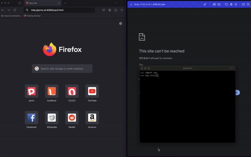Open new tab page settings gear

(x=121, y=23)
